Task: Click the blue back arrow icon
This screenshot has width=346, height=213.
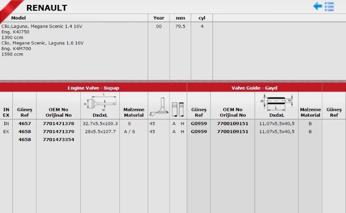Action: (318, 6)
